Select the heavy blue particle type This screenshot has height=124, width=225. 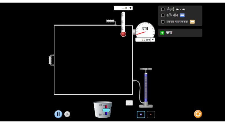141,114
